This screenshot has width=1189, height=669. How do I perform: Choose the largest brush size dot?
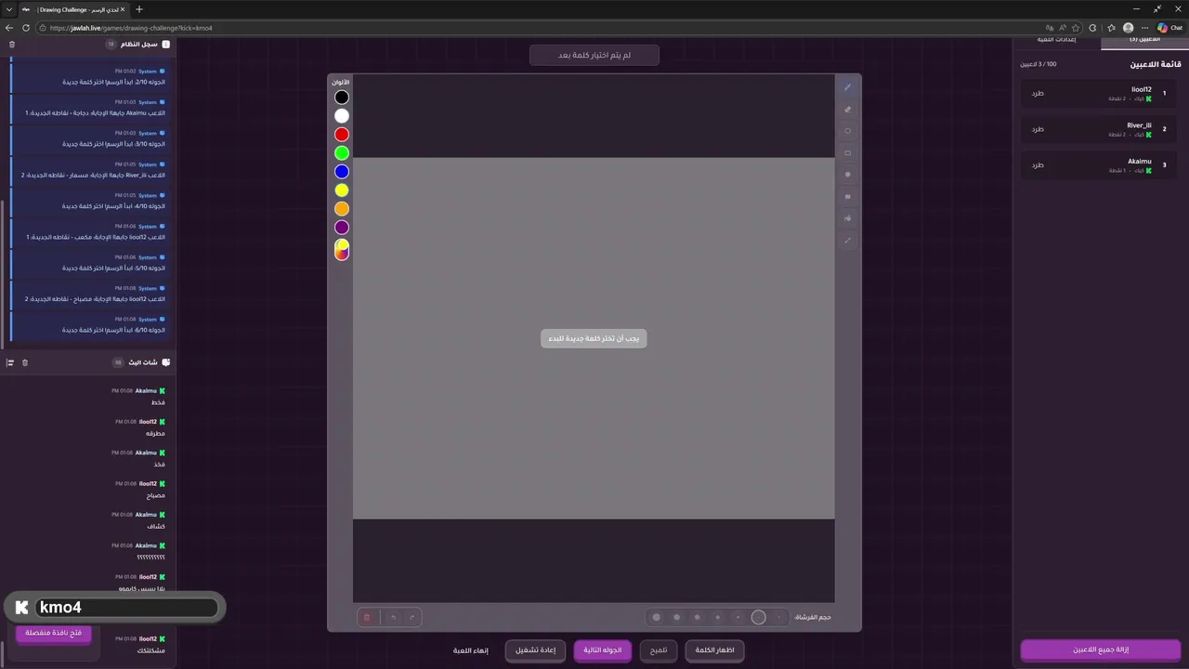click(x=657, y=617)
